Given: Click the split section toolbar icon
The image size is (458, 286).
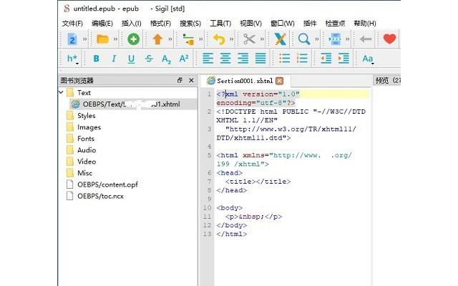Looking at the screenshot, I should point(188,39).
